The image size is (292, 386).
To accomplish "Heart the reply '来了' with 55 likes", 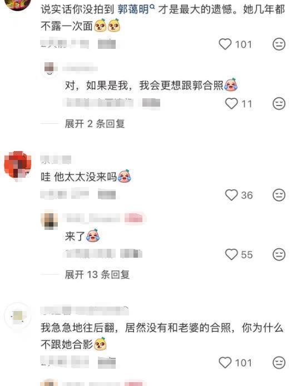I will tap(231, 254).
